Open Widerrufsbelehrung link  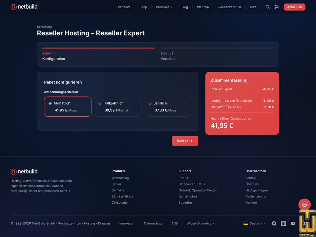click(201, 223)
